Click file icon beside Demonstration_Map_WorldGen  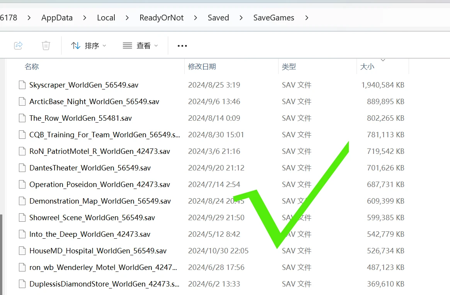click(22, 201)
